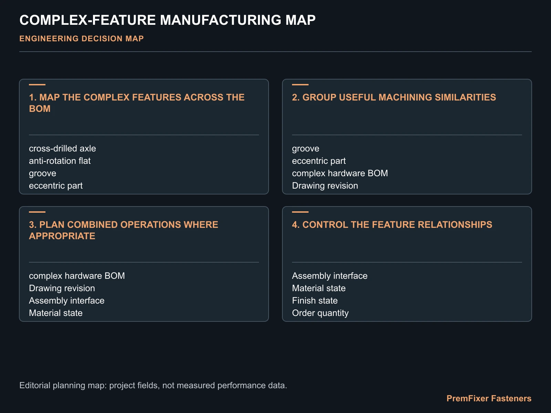Click eccentric part in card 1

click(56, 186)
